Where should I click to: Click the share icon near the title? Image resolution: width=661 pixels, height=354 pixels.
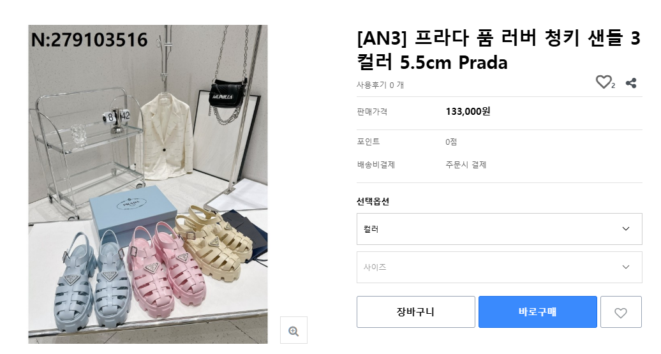[631, 83]
